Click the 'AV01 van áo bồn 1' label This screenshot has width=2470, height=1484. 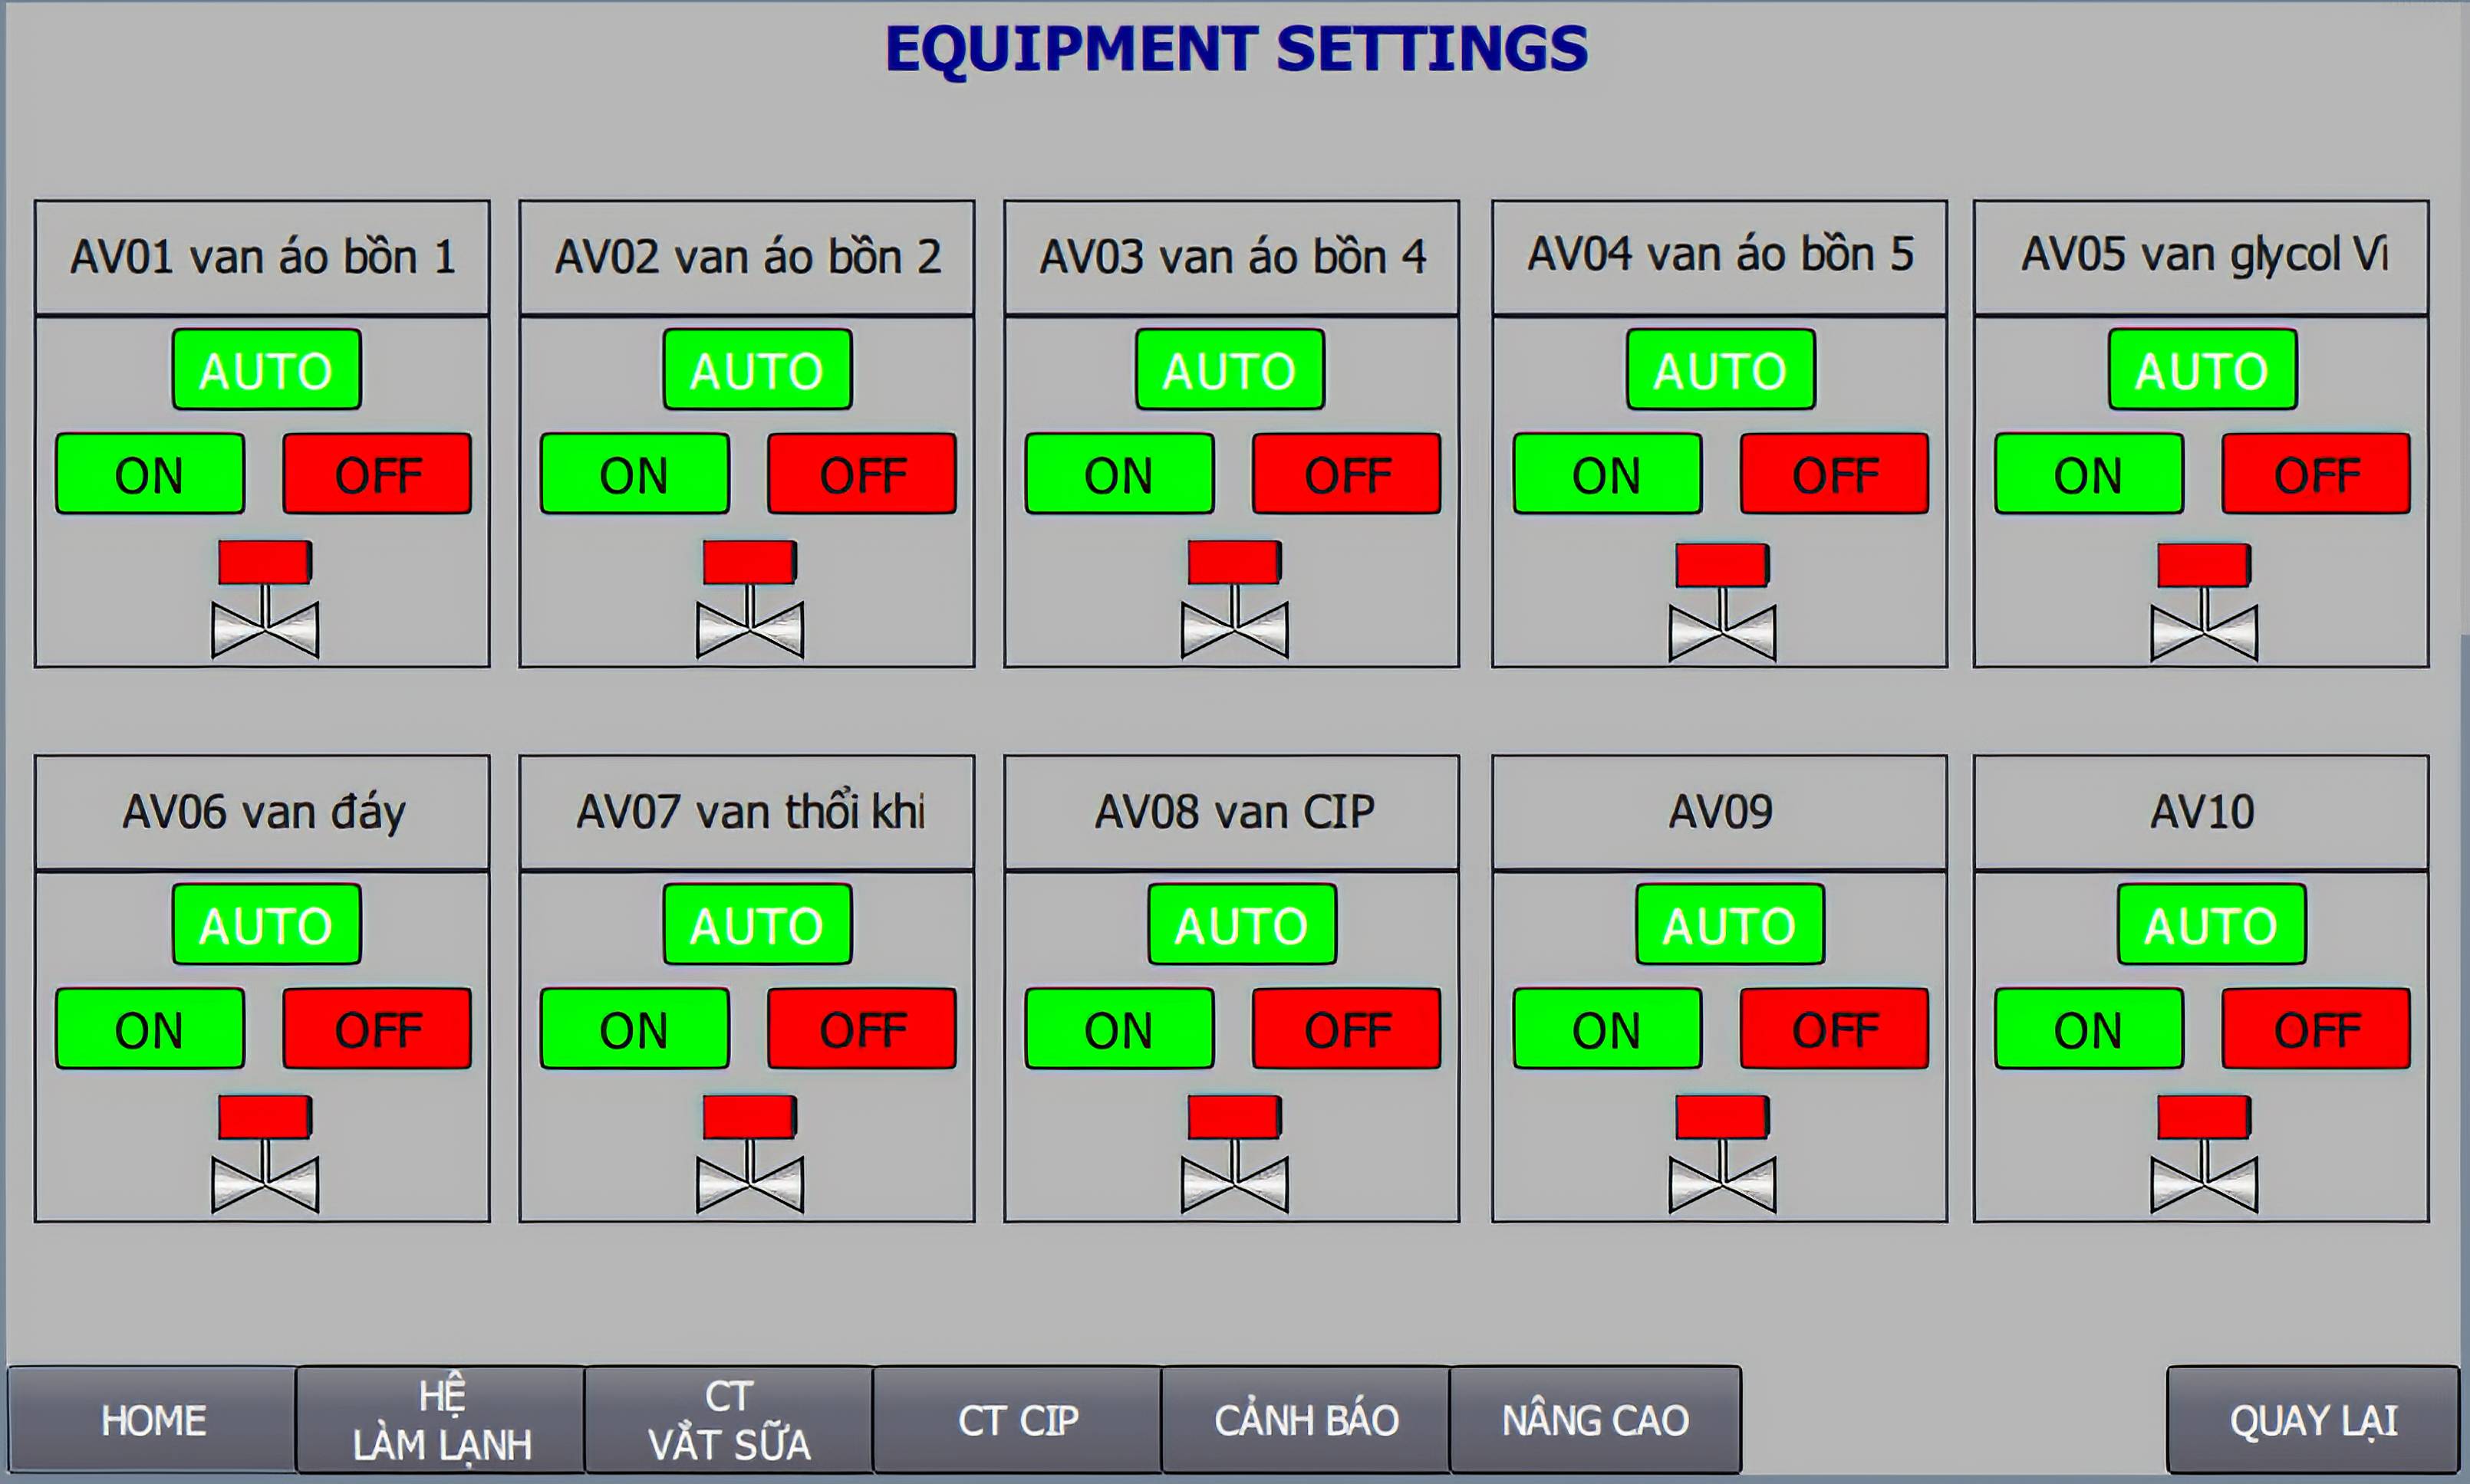[x=263, y=257]
